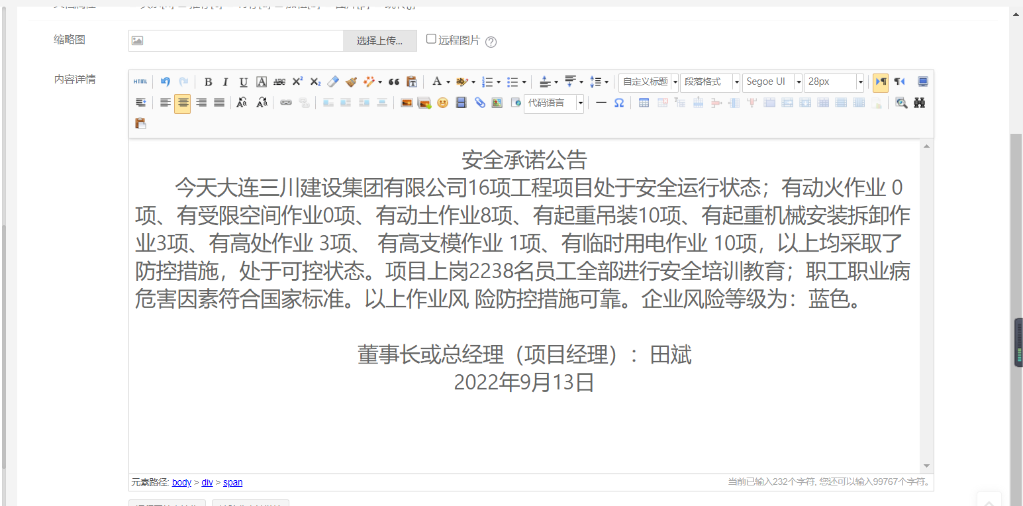
Task: Open the multiple image upload tool
Action: coord(424,103)
